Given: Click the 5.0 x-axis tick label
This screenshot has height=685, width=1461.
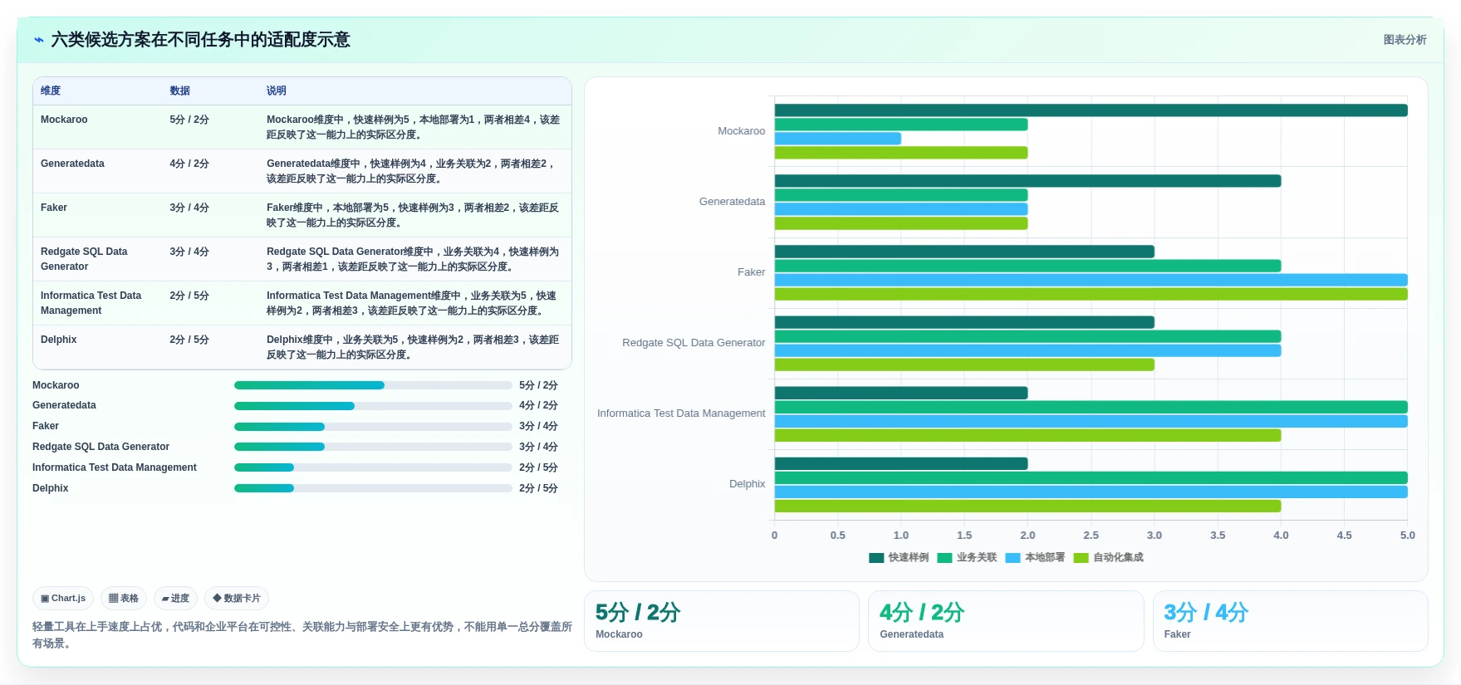Looking at the screenshot, I should 1407,536.
